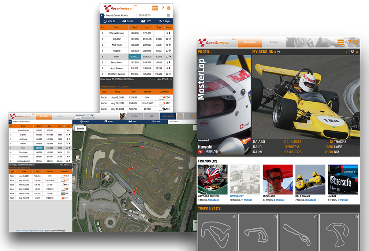This screenshot has width=369, height=251.
Task: Open settings gear in profile window
Action: point(356,42)
